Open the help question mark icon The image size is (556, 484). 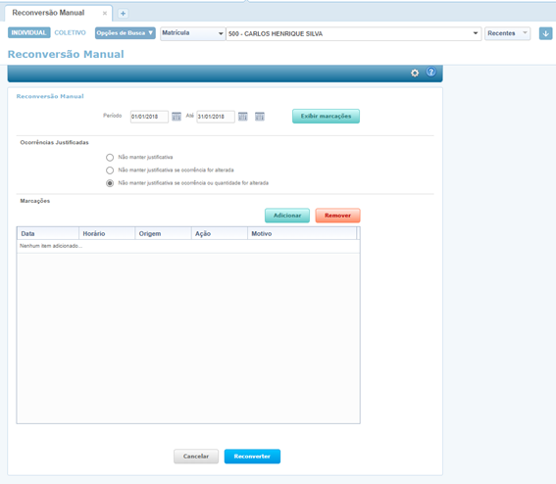[x=430, y=72]
